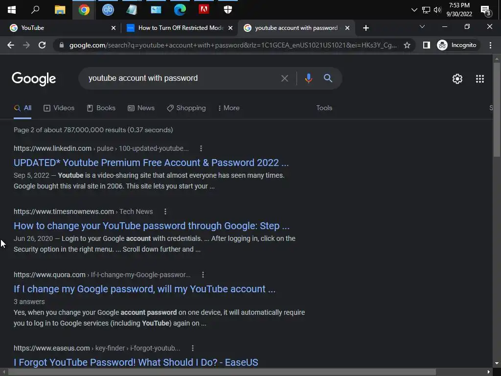Open How to change YouTube password result
Image resolution: width=501 pixels, height=376 pixels.
click(x=152, y=226)
